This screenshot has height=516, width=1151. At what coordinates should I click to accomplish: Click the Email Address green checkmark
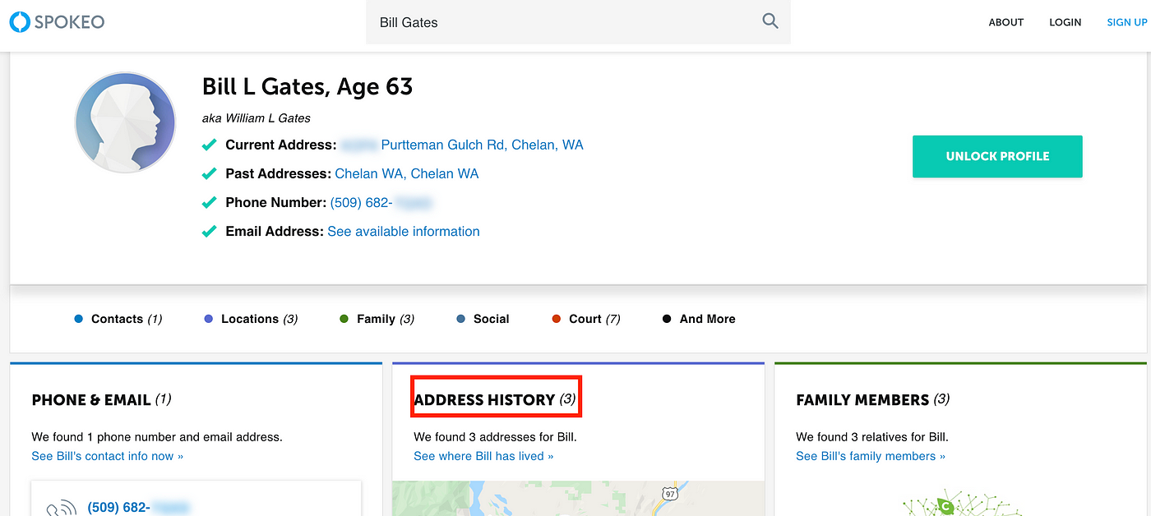(x=210, y=232)
